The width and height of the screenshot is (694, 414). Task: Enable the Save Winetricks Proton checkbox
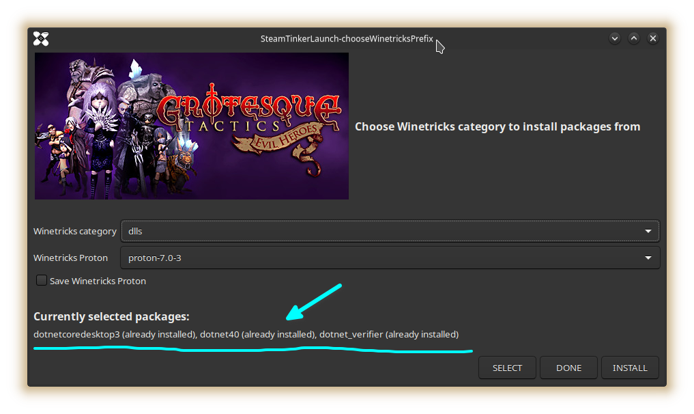click(x=42, y=281)
